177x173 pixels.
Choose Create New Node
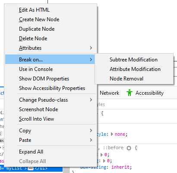coord(39,19)
